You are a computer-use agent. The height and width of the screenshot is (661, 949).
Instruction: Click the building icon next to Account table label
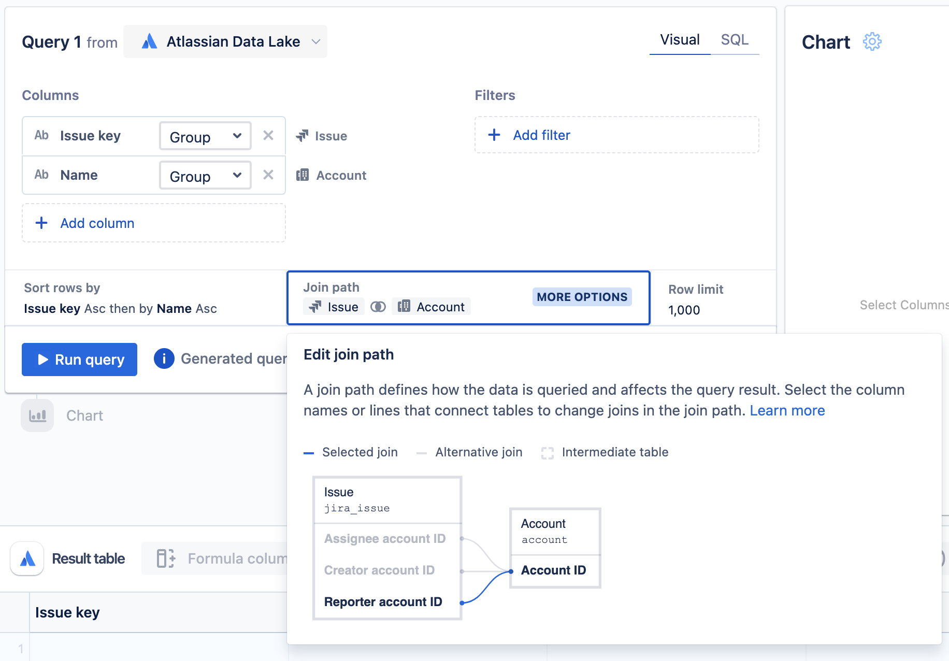click(x=303, y=175)
